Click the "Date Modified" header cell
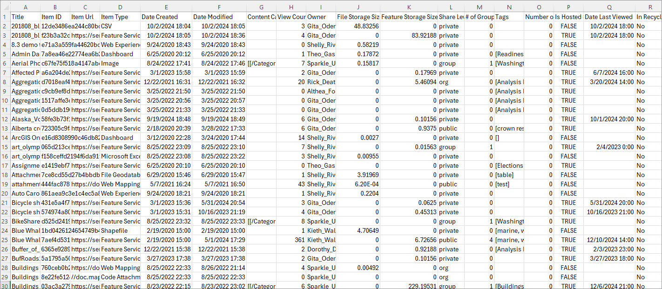The width and height of the screenshot is (662, 289). tap(219, 17)
